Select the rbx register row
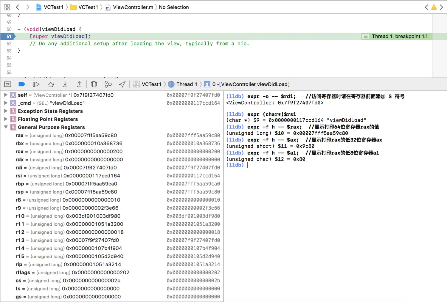447x302 pixels. (x=112, y=144)
